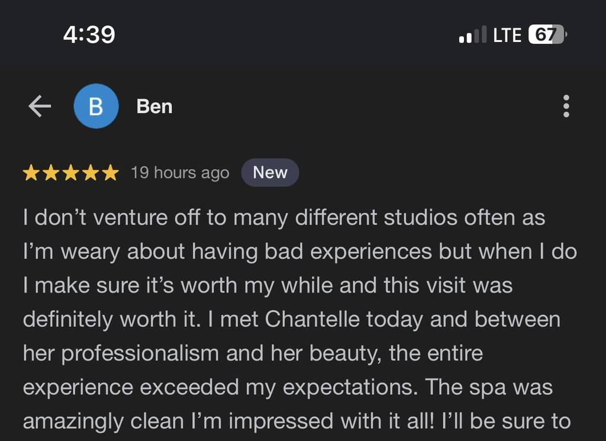The image size is (606, 441).
Task: Tap the battery indicator showing 67
Action: pos(547,35)
